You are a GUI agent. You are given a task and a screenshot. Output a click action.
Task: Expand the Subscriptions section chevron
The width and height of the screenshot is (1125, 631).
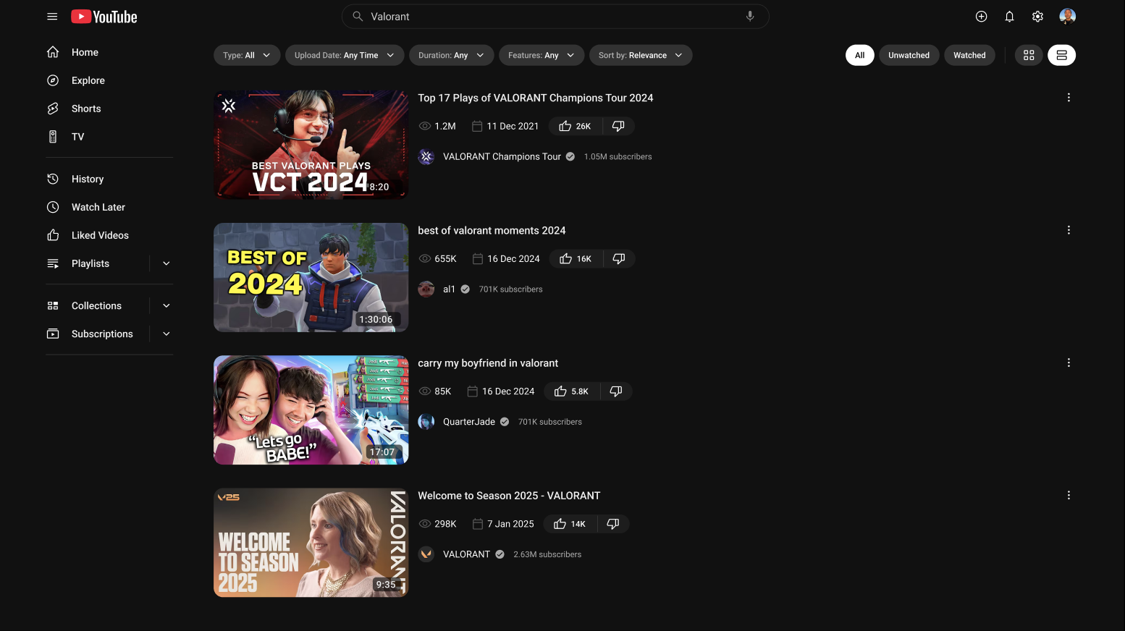point(167,334)
